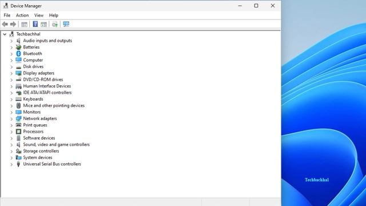Expand the Display adapters chevron

11,73
